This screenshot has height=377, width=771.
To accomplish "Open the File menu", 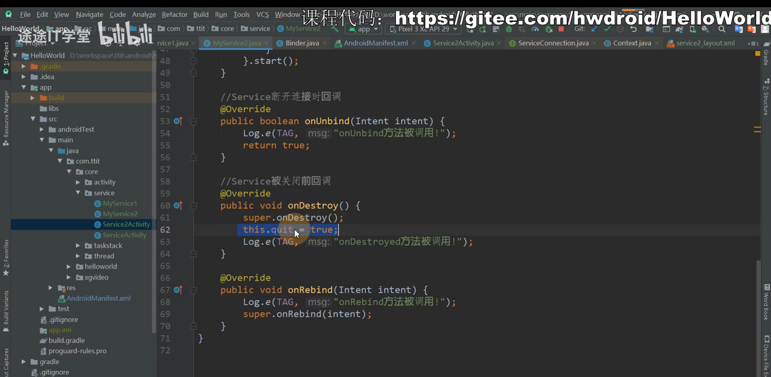I will (25, 14).
